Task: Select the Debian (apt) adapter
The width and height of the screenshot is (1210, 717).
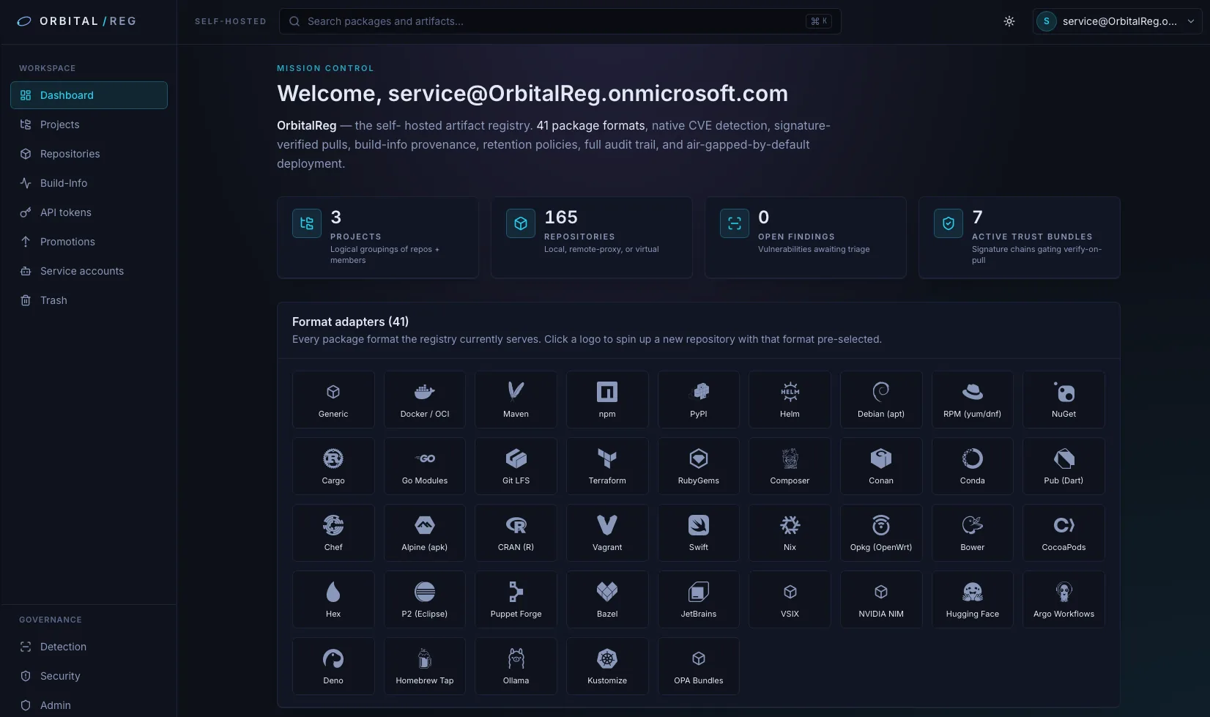Action: 881,399
